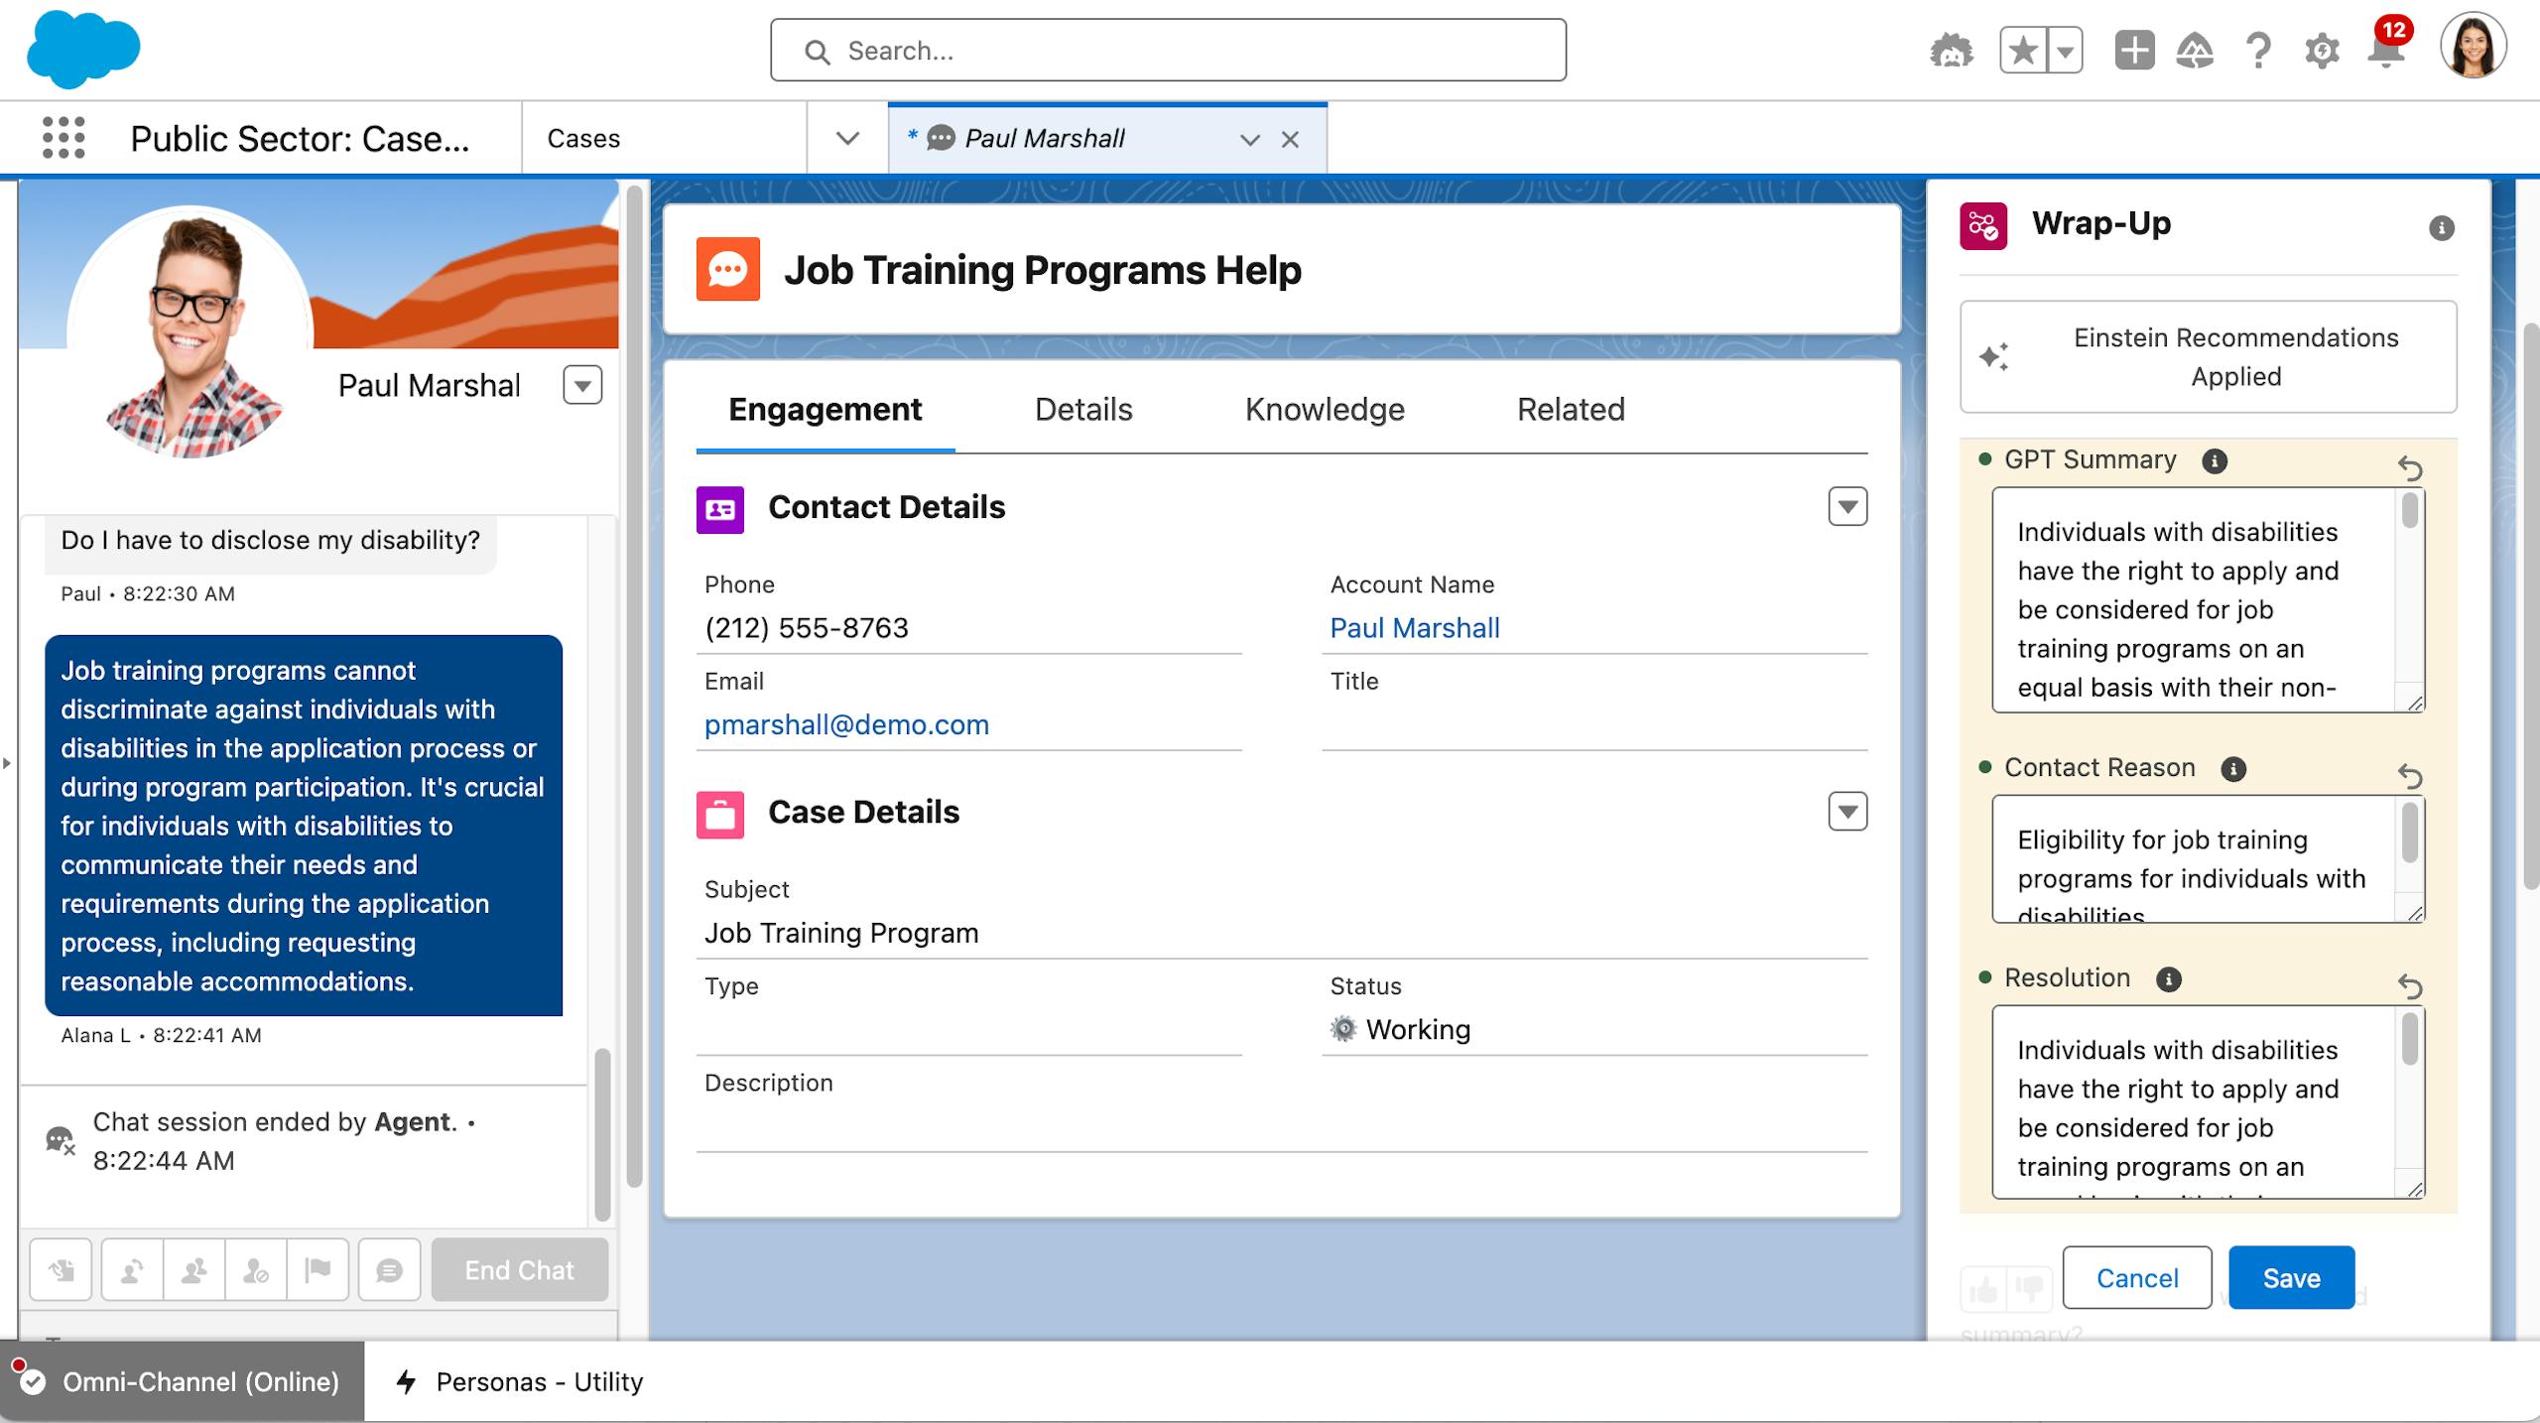Click the Favorites star icon
Viewport: 2540px width, 1423px height.
pyautogui.click(x=2023, y=52)
